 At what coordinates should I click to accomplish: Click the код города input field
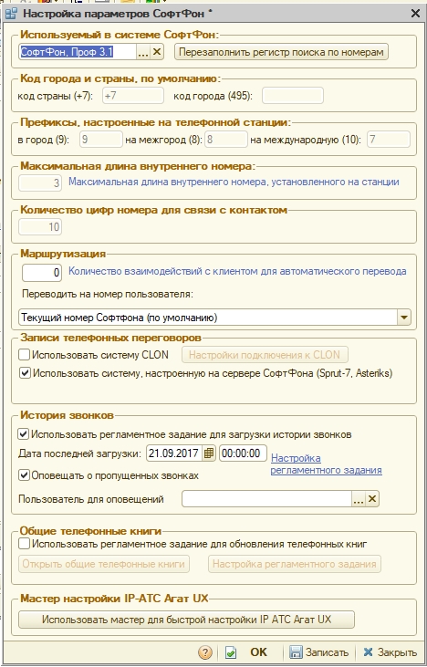tap(293, 96)
